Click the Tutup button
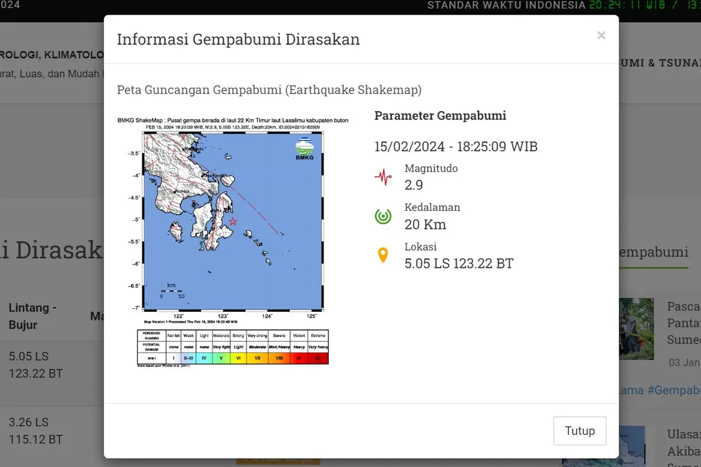Screen dimensions: 701x467 click(x=579, y=431)
